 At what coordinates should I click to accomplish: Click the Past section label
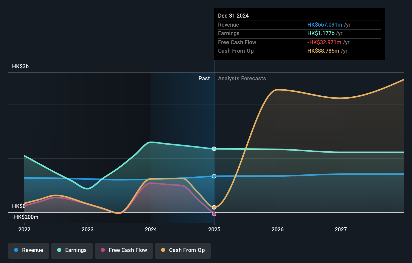point(204,79)
